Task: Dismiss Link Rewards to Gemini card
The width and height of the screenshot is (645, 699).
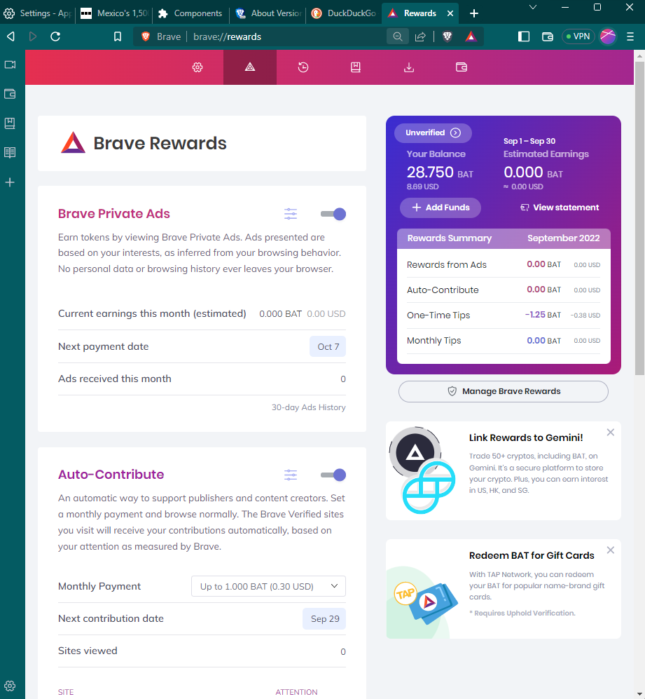Action: point(610,433)
